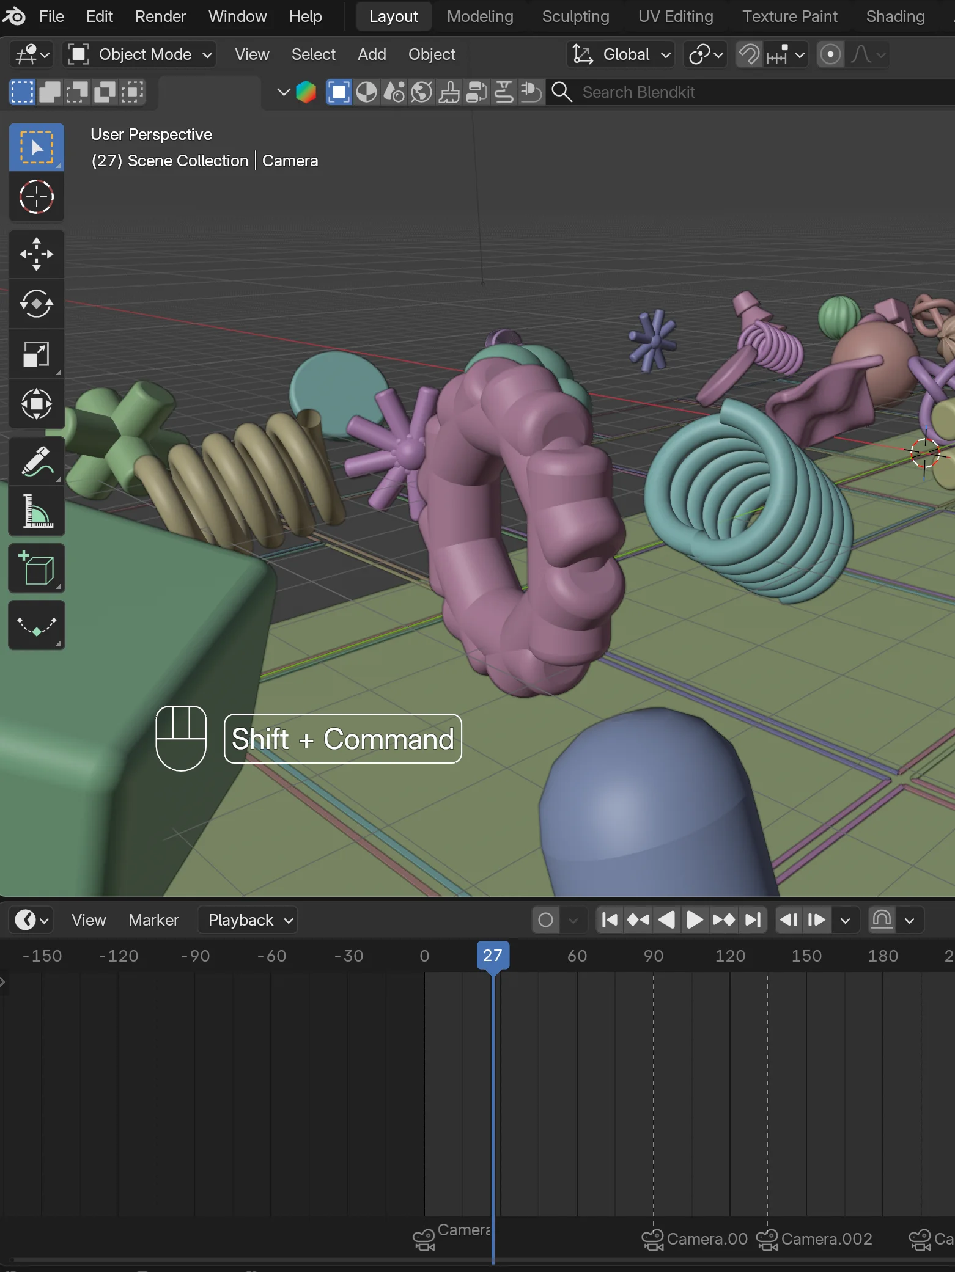Screen dimensions: 955x1272
Task: Open Global transform orientation dropdown
Action: pyautogui.click(x=621, y=54)
